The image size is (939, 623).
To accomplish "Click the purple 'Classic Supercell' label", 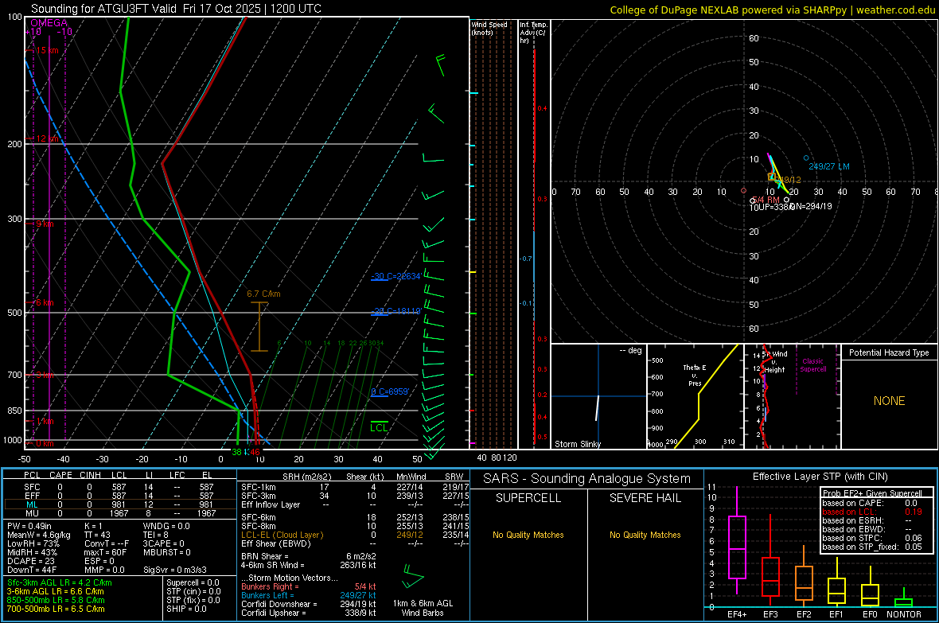I will coord(812,365).
